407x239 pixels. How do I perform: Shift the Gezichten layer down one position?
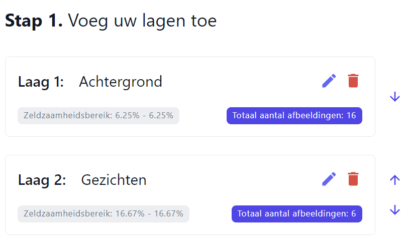pos(394,210)
